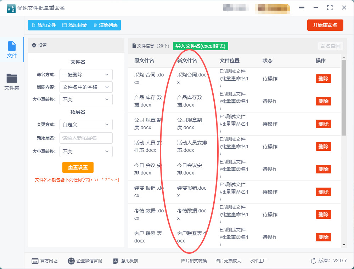This screenshot has height=269, width=354.
Task: Click the app logo in title bar
Action: coord(11,8)
